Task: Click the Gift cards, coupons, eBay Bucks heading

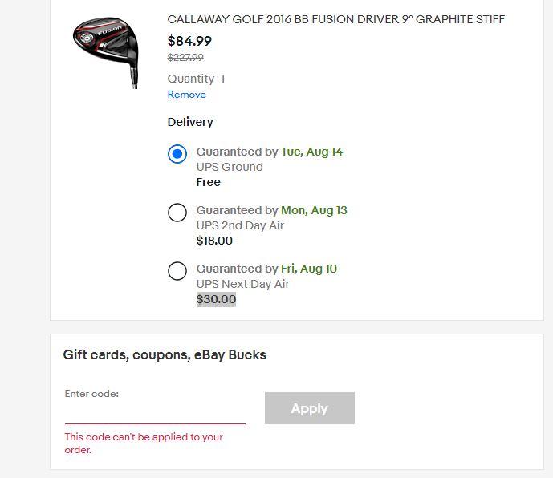Action: point(165,354)
